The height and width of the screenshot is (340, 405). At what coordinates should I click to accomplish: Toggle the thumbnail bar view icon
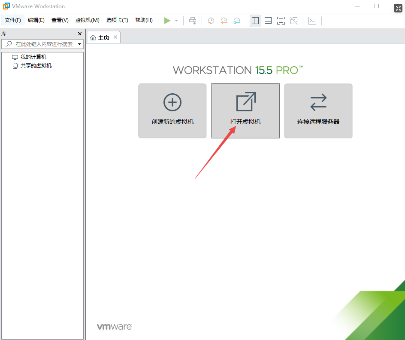(x=268, y=21)
